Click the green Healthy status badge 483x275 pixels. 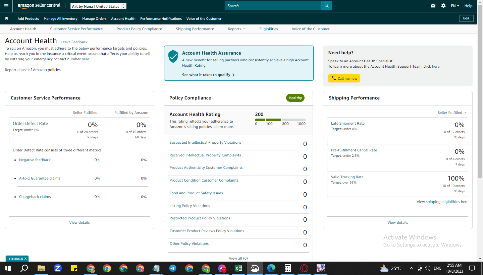point(295,98)
